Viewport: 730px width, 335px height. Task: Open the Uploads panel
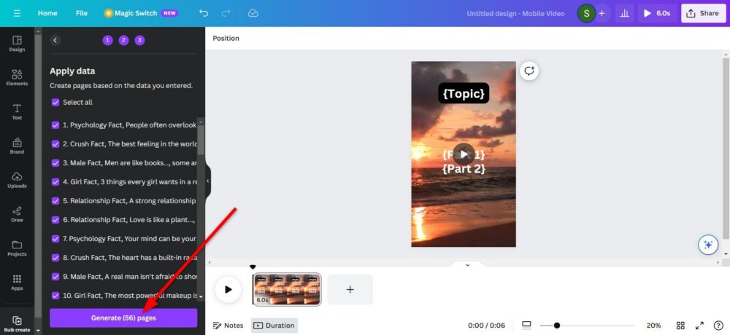[17, 180]
